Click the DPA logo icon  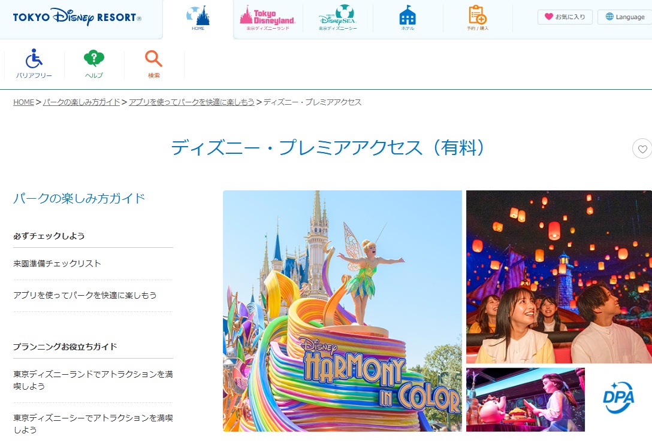point(618,398)
